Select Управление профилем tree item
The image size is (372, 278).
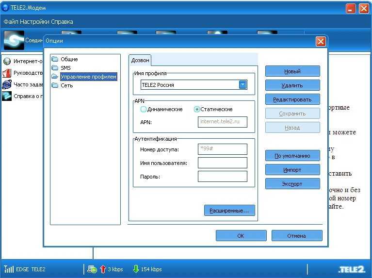[x=88, y=77]
